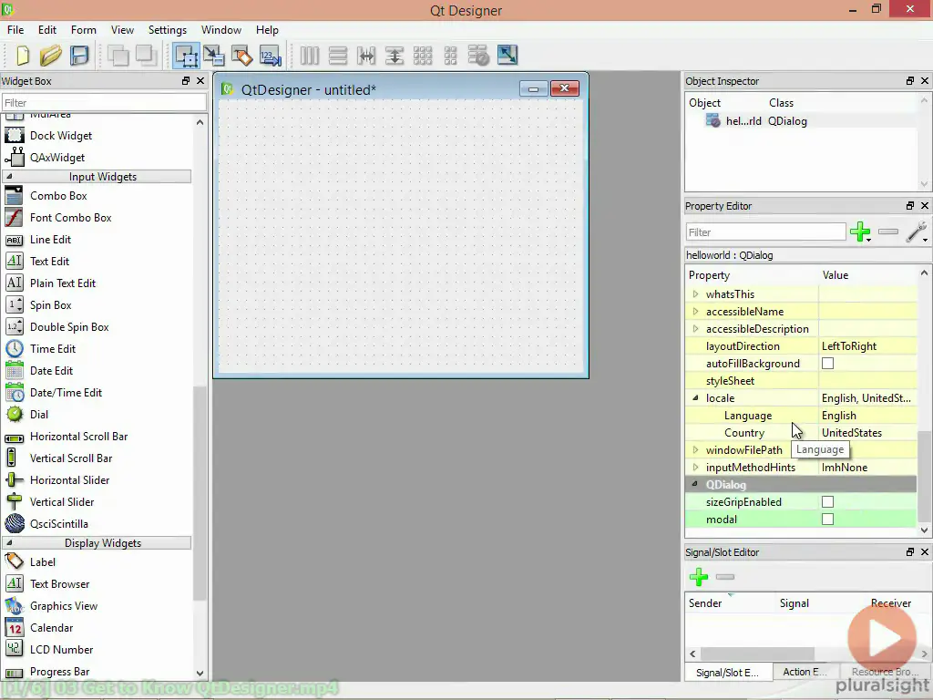Screen dimensions: 933x700
Task: Switch to the Action Editor tab
Action: pyautogui.click(x=805, y=672)
